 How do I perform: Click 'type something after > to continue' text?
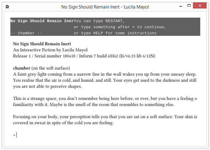(x=120, y=27)
